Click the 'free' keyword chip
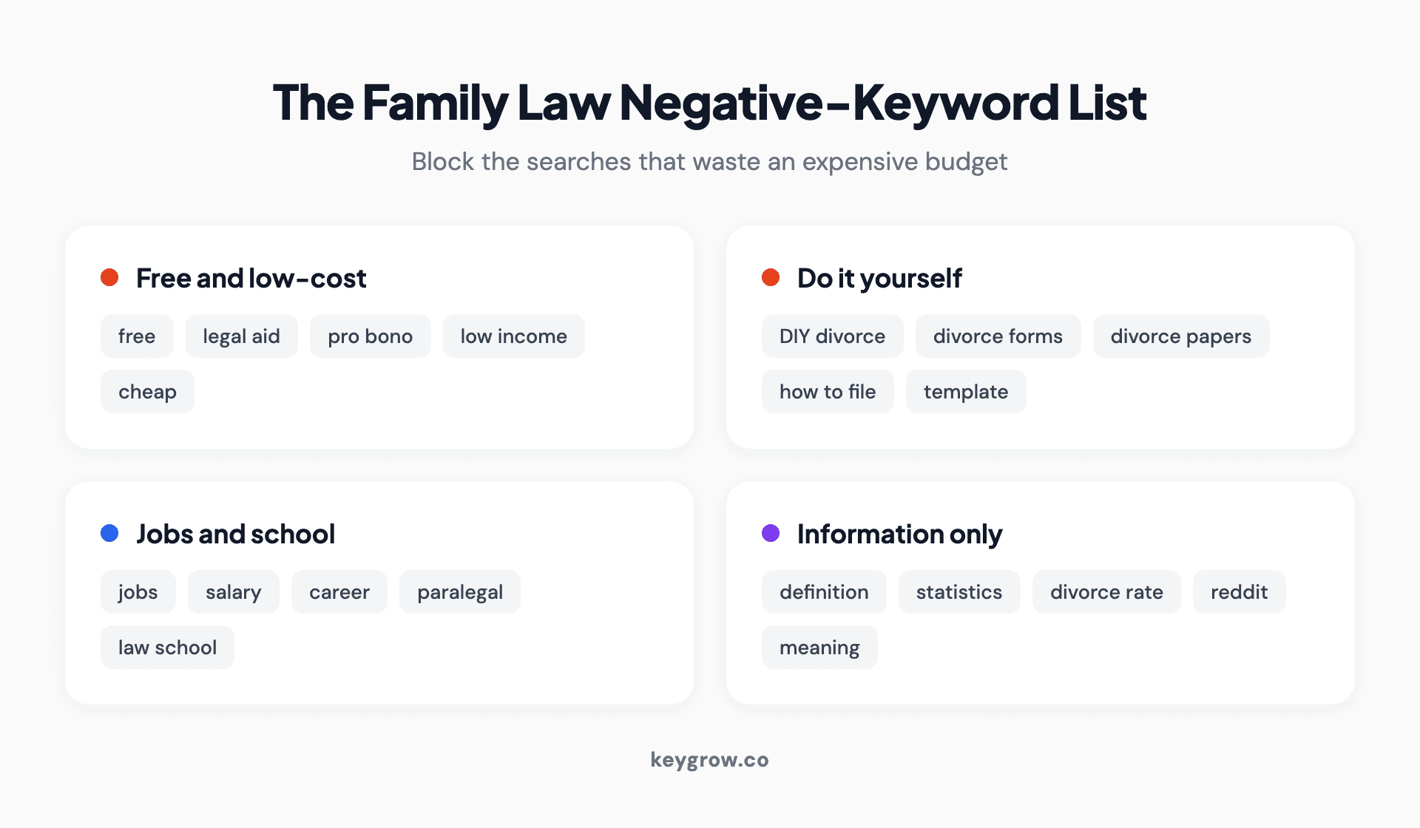 point(137,336)
